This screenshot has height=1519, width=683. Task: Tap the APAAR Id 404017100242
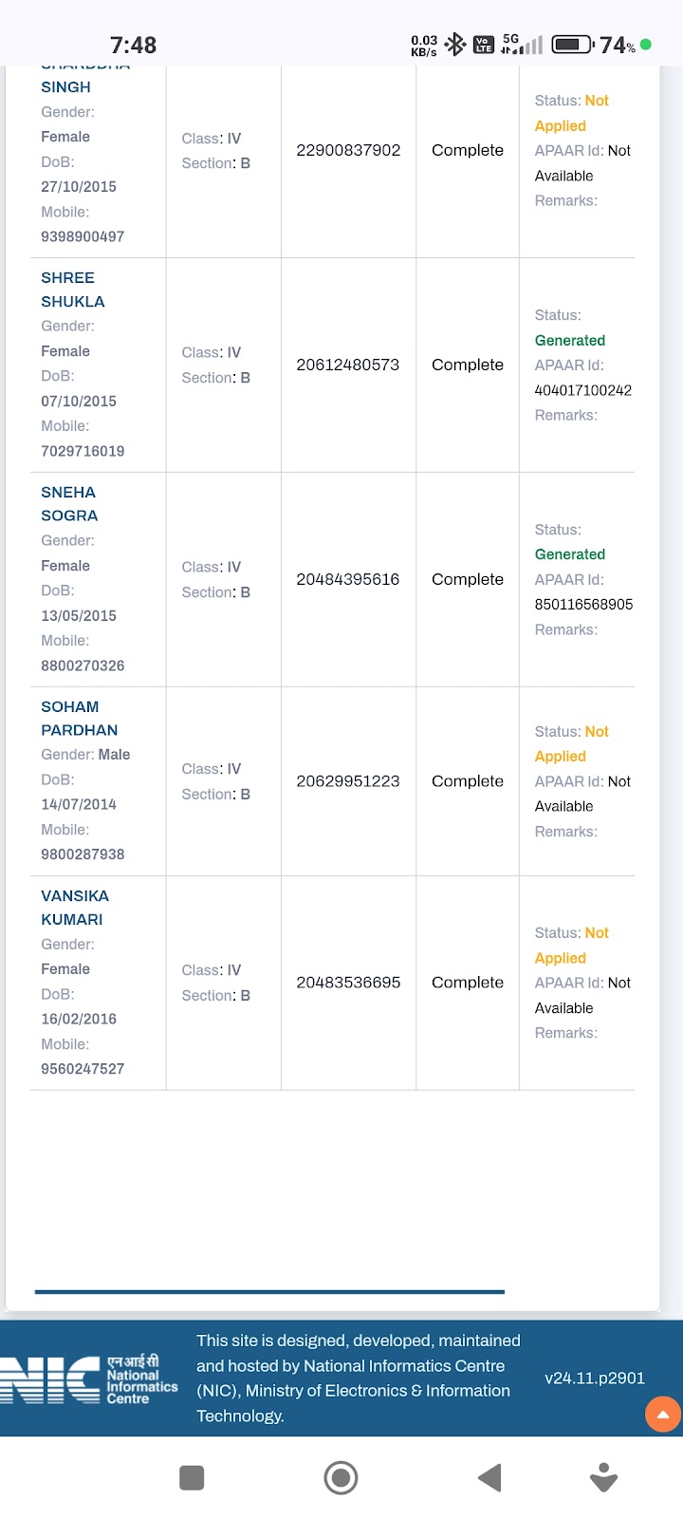[582, 390]
